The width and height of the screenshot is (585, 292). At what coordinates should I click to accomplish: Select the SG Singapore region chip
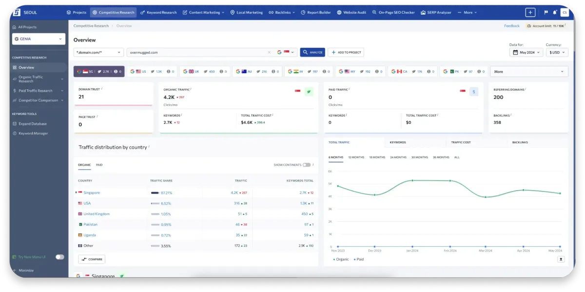[x=99, y=72]
